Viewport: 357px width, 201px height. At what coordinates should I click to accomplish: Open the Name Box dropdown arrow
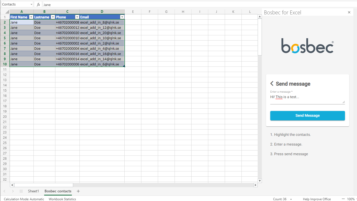coord(31,4)
